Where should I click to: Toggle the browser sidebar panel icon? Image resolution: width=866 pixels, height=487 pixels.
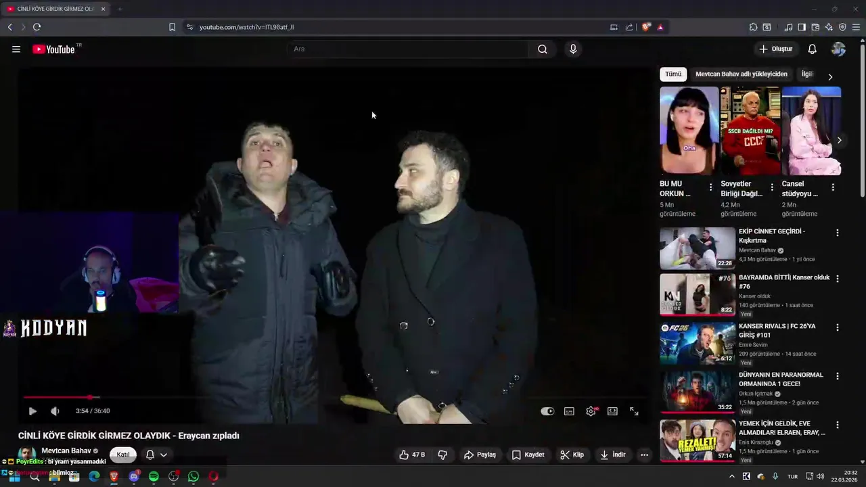click(x=802, y=27)
